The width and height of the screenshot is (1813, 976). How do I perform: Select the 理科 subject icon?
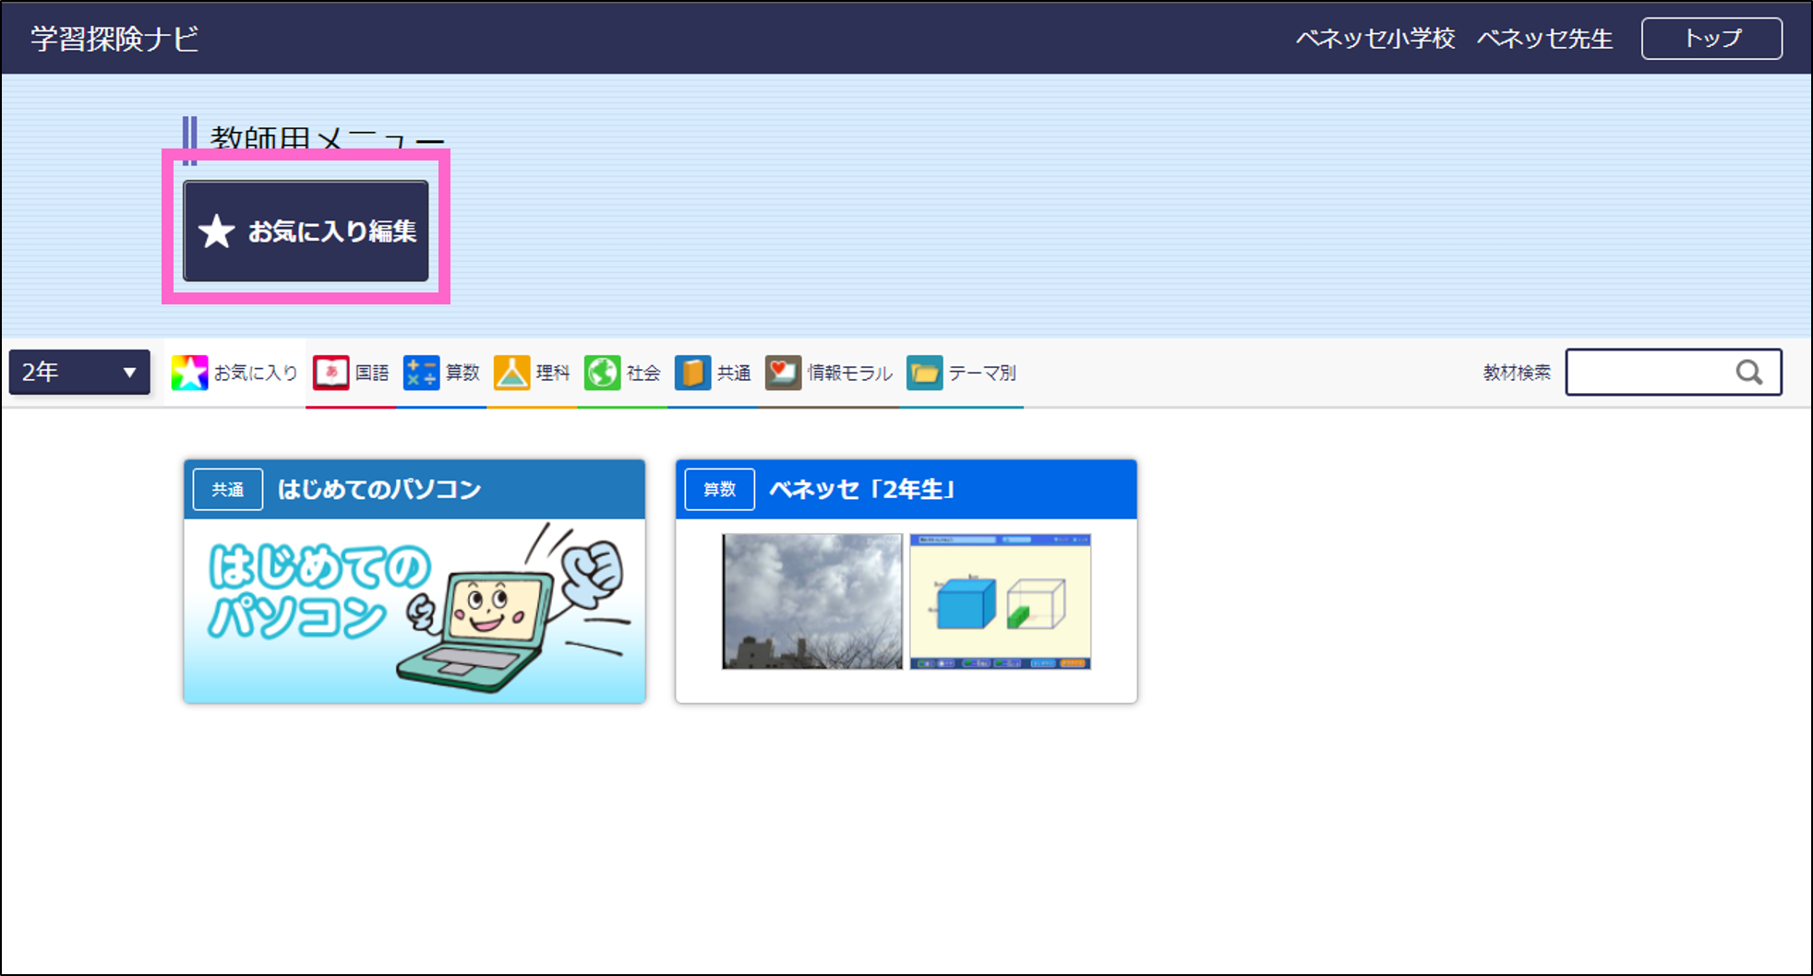[x=512, y=372]
